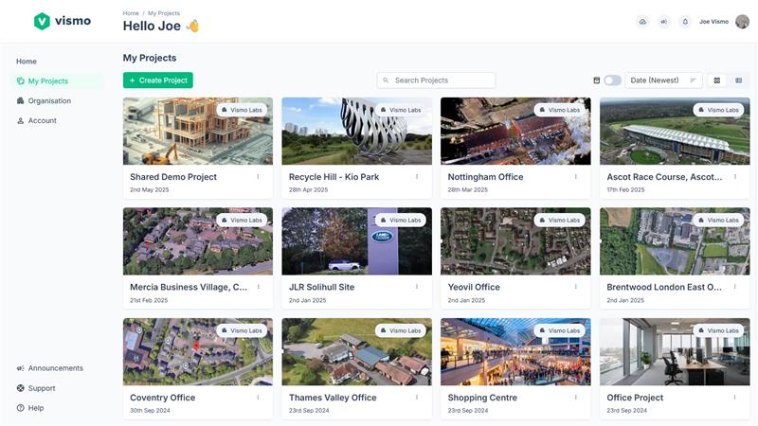Open Shared Demo Project options menu
The width and height of the screenshot is (758, 426).
click(258, 177)
